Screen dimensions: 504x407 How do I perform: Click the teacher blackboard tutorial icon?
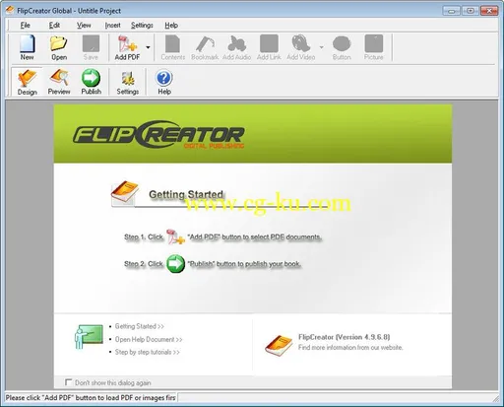point(89,337)
